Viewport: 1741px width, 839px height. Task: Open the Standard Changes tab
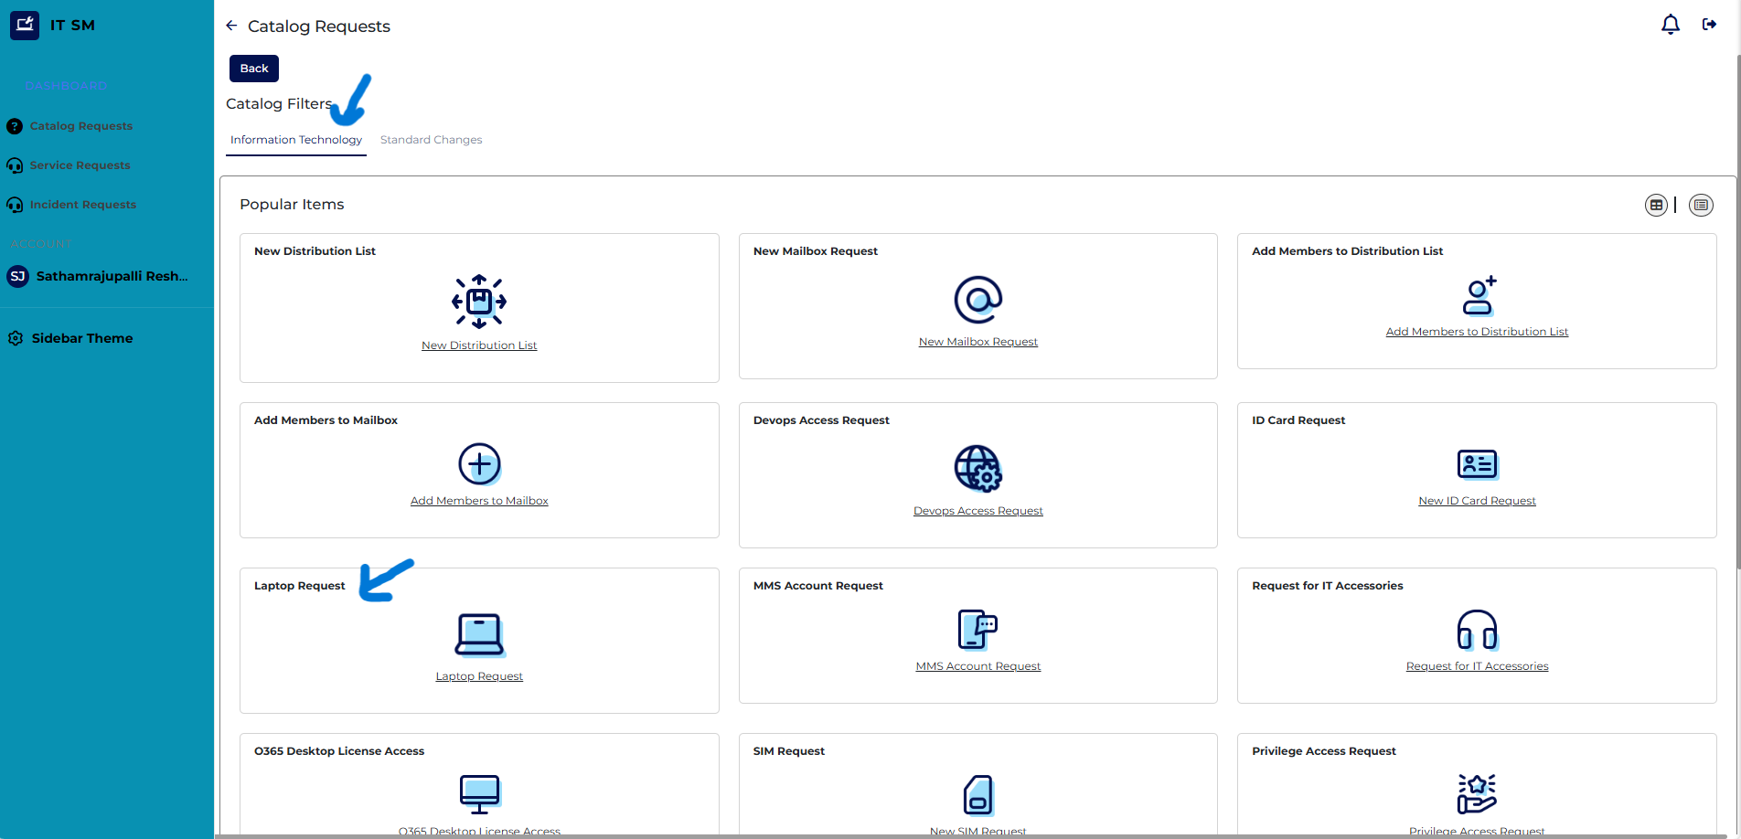tap(431, 140)
